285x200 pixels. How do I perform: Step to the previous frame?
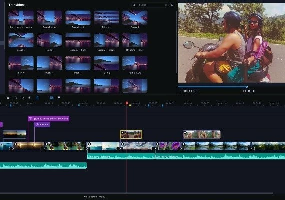point(244,91)
